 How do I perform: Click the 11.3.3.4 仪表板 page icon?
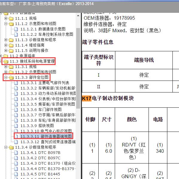[16, 99]
